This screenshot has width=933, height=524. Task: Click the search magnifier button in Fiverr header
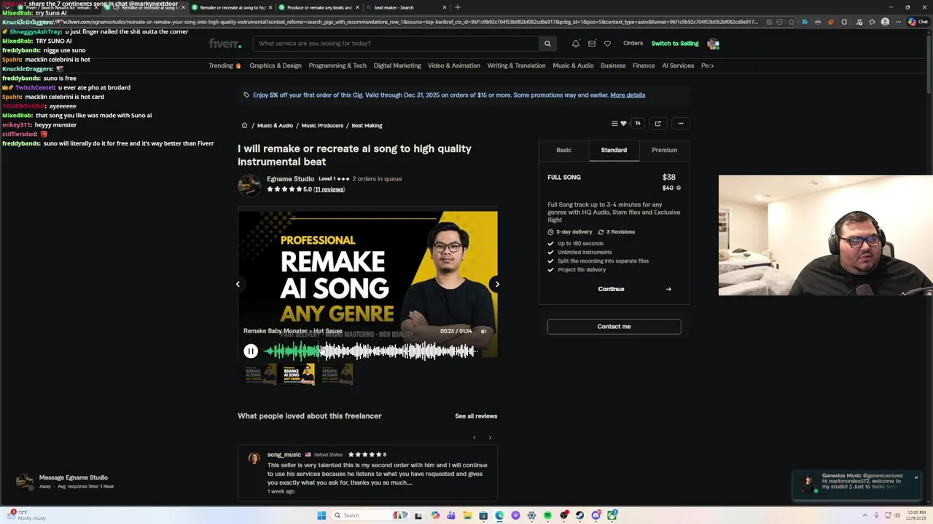(x=547, y=44)
